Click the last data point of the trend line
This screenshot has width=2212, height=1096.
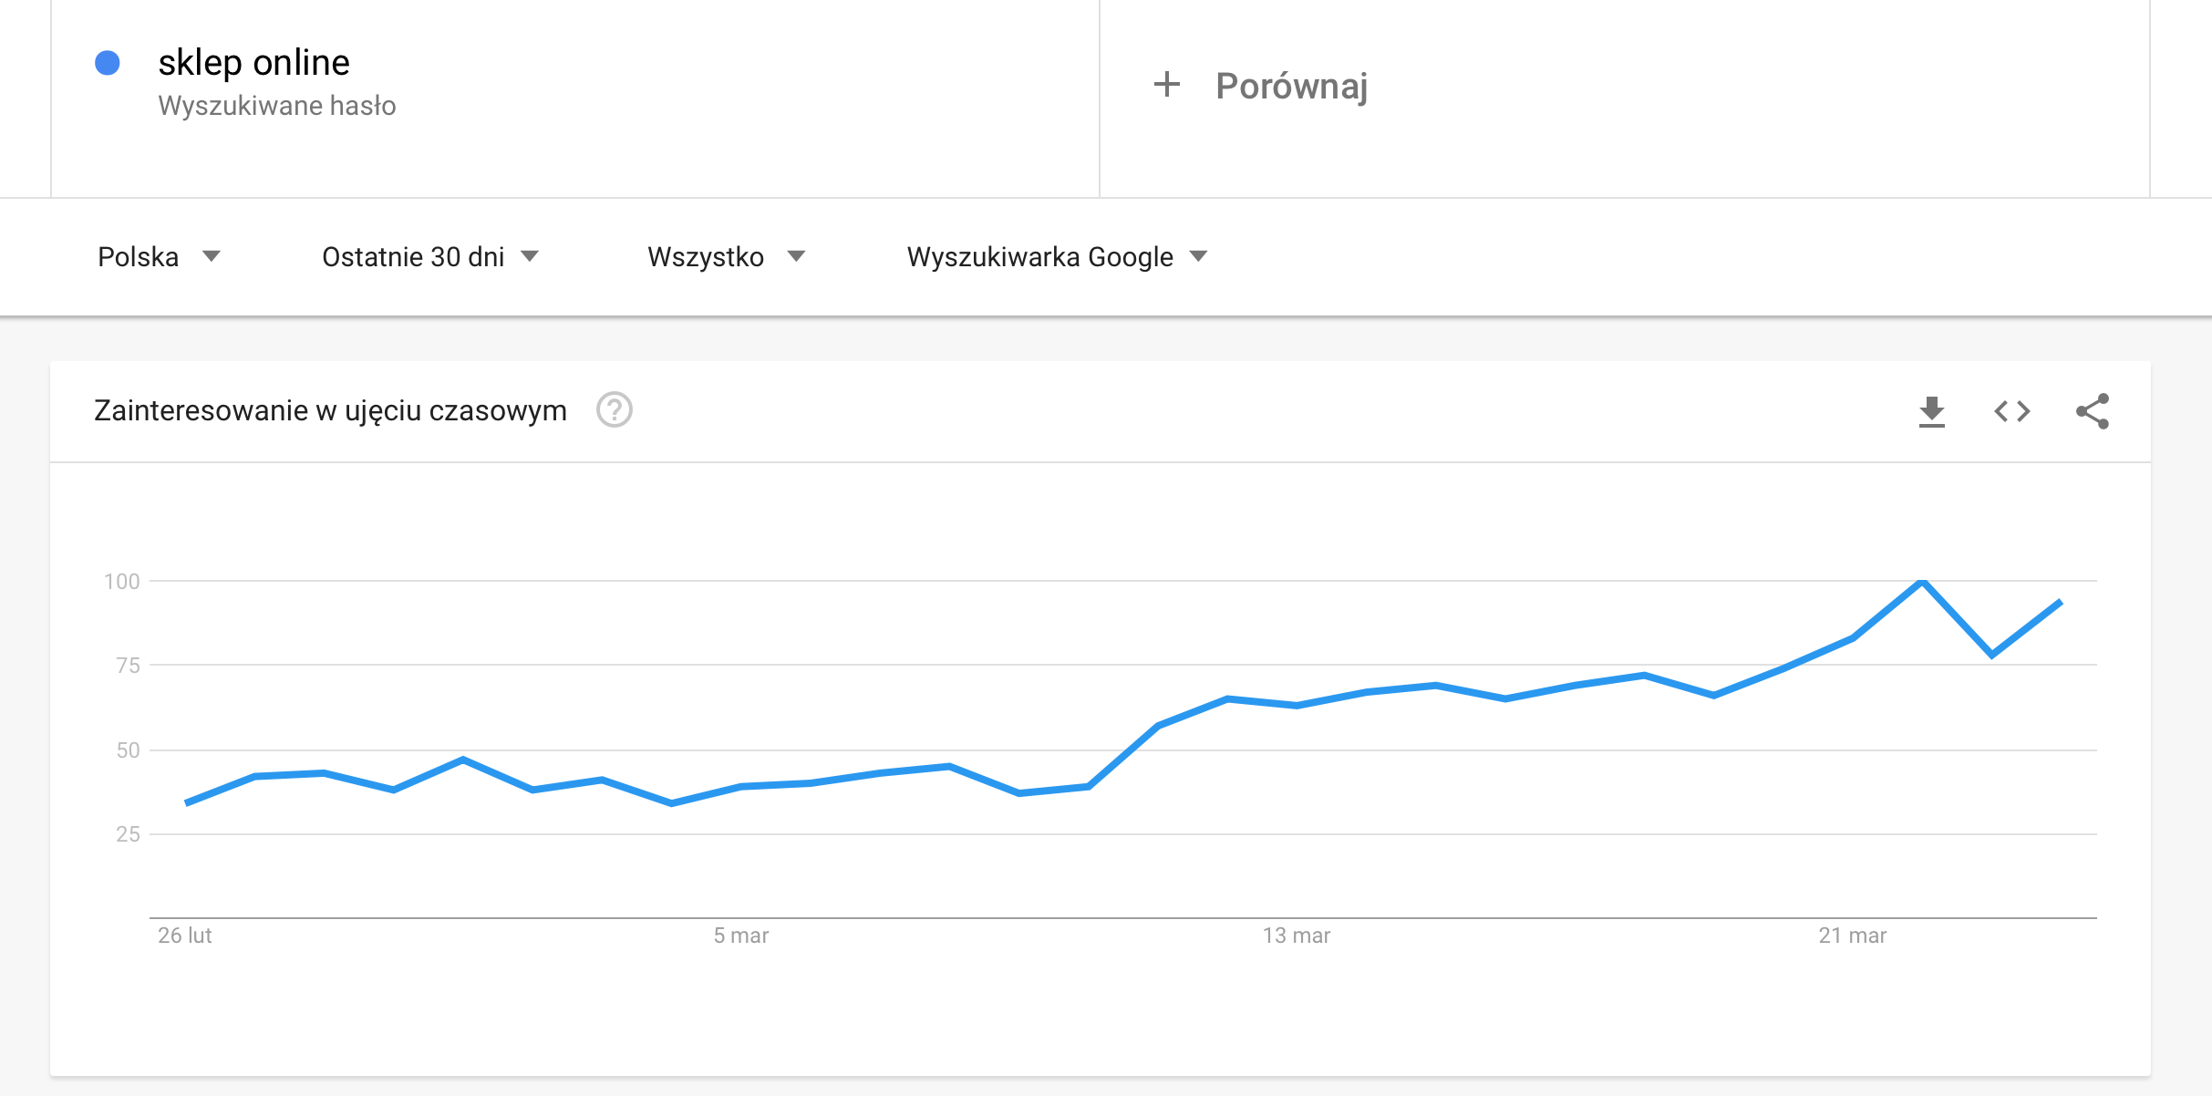(2060, 603)
